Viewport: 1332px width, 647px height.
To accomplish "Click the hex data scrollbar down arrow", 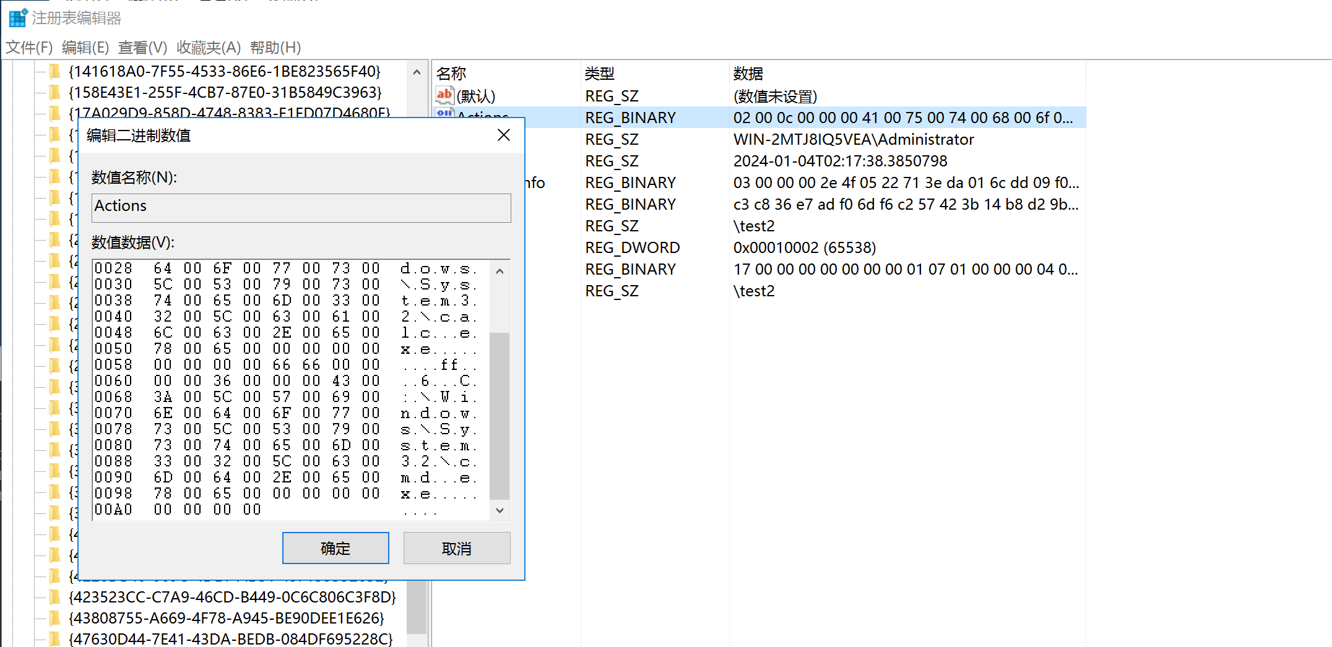I will (500, 510).
